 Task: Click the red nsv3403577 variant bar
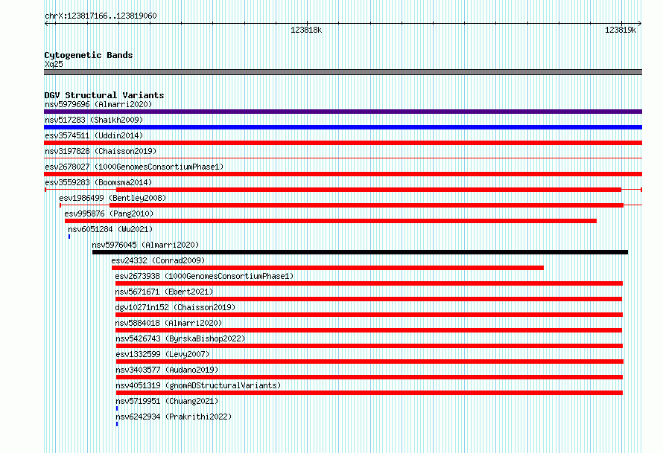pyautogui.click(x=369, y=377)
